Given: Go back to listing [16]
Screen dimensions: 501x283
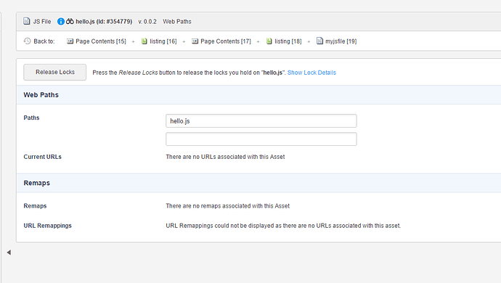Looking at the screenshot, I should click(x=163, y=41).
